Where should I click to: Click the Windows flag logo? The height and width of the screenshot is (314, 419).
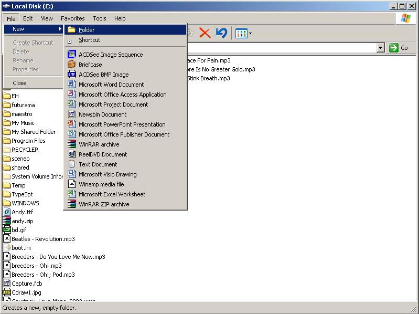click(406, 18)
